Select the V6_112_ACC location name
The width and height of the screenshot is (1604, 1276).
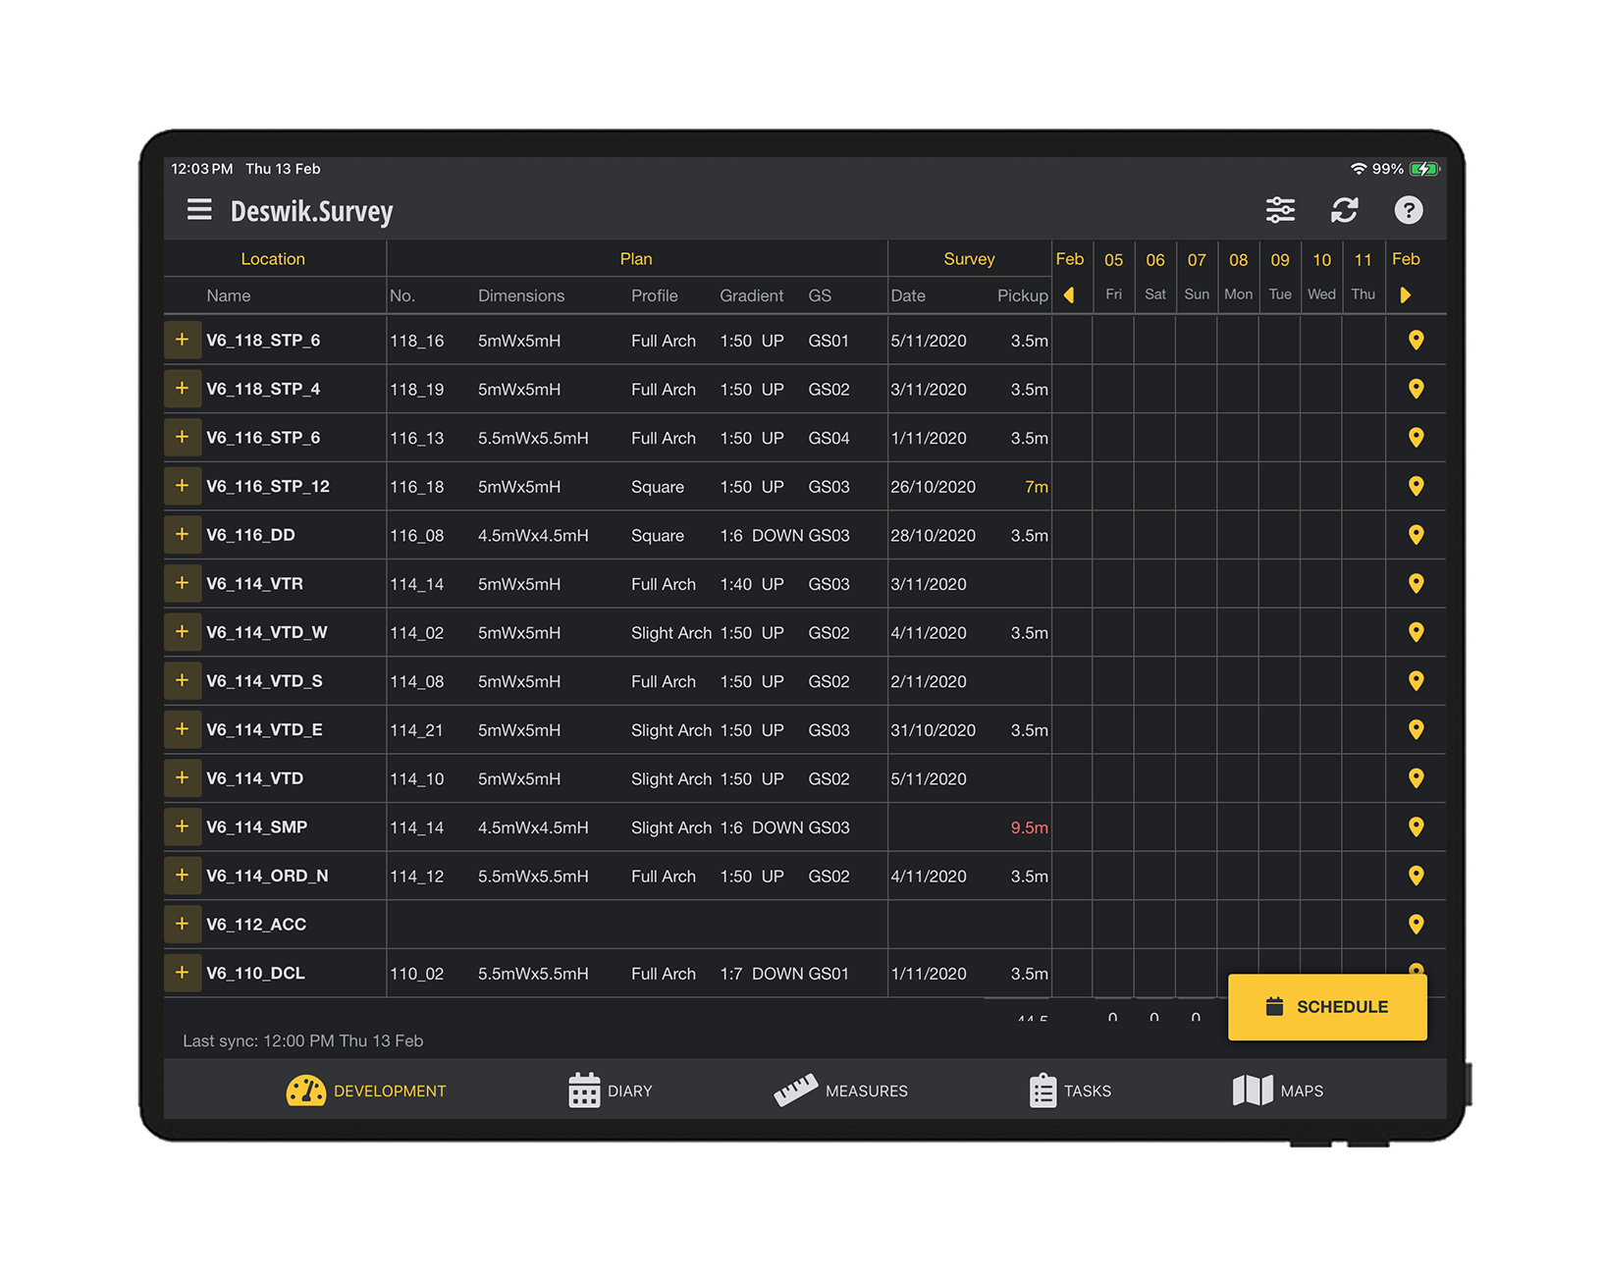click(x=256, y=925)
